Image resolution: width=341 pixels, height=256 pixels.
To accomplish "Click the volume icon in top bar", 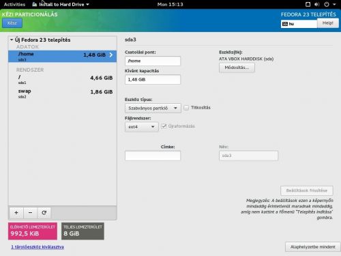I will [316, 4].
